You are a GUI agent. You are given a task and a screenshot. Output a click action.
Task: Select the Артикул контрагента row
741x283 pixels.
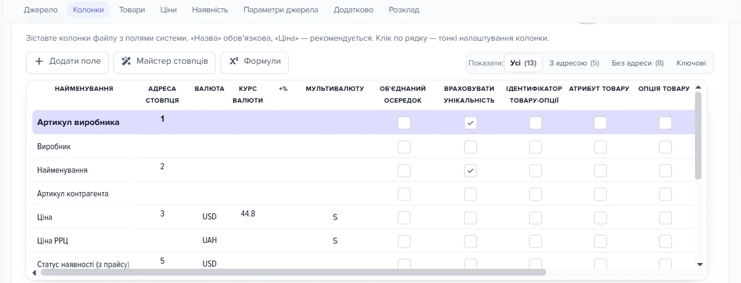(363, 193)
